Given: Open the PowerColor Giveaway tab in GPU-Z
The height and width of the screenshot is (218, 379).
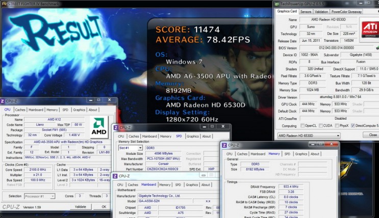Looking at the screenshot, I should (x=346, y=11).
